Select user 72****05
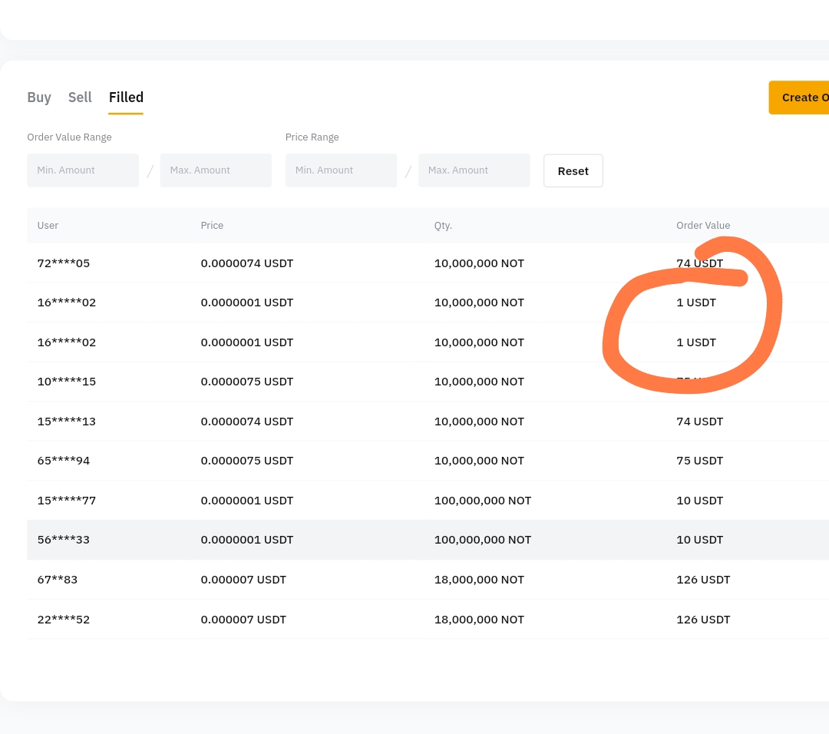The height and width of the screenshot is (734, 829). coord(64,263)
